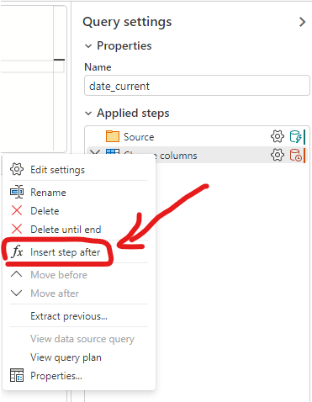Collapse the Query settings pane with chevron
This screenshot has height=402, width=312.
(x=302, y=22)
